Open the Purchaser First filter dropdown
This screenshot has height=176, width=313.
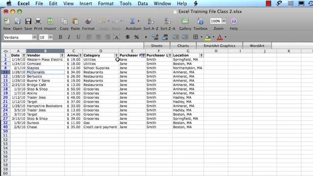tap(143, 55)
